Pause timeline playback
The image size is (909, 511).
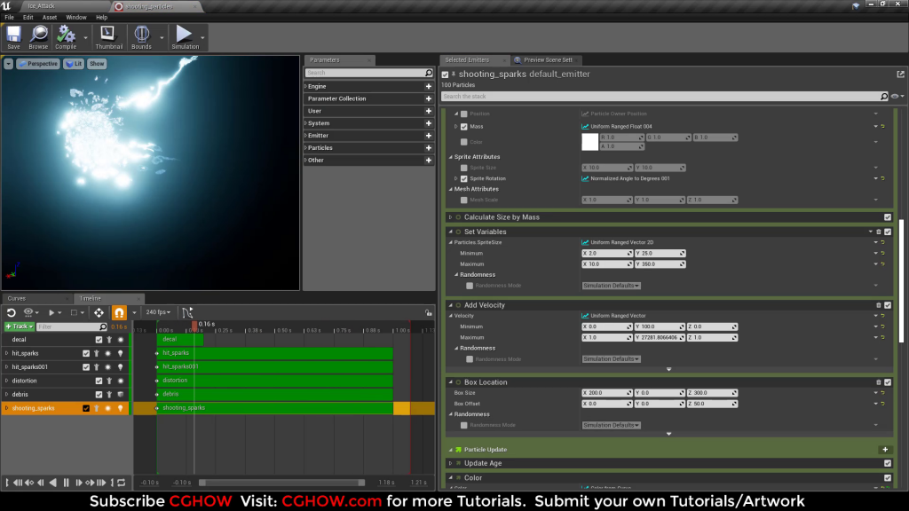(x=66, y=483)
